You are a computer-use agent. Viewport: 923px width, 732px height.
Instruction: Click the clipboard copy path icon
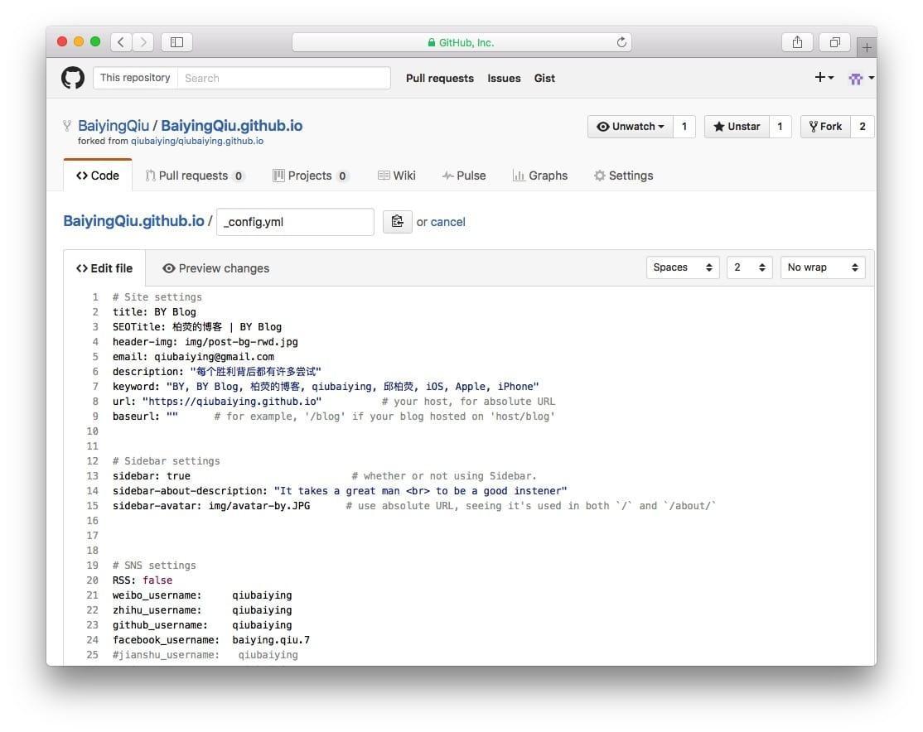397,221
